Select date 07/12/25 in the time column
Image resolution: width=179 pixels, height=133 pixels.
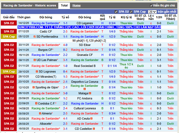coord(24,31)
